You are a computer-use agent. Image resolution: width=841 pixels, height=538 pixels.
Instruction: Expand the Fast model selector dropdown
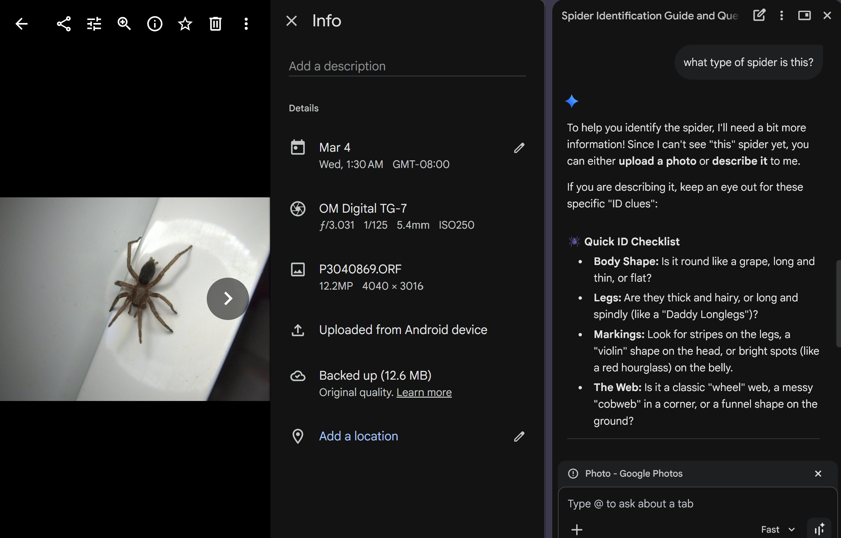(x=778, y=529)
